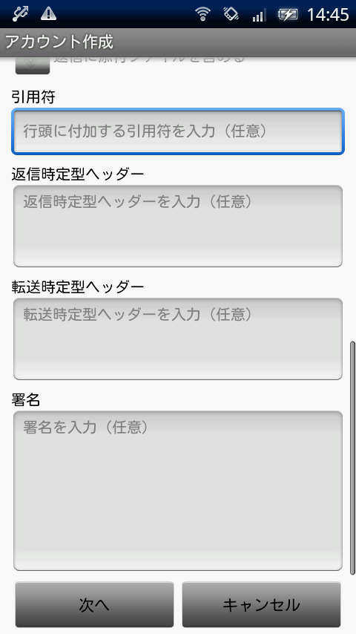This screenshot has width=356, height=634.
Task: Tap the USB connection status icon
Action: tap(20, 14)
